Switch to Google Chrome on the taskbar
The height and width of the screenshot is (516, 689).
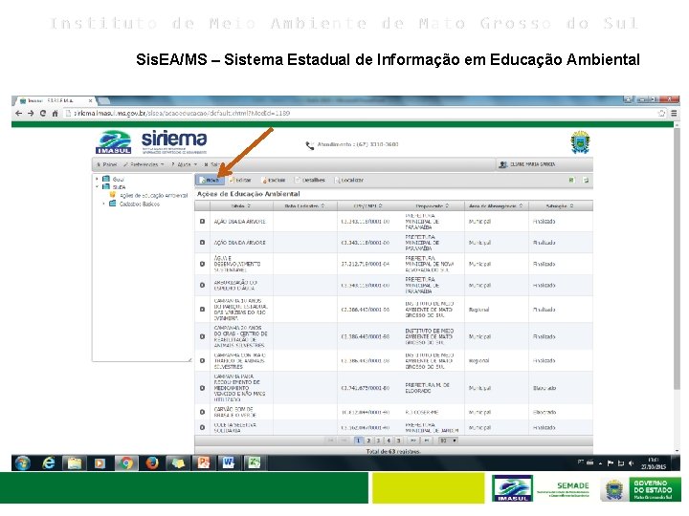[126, 462]
